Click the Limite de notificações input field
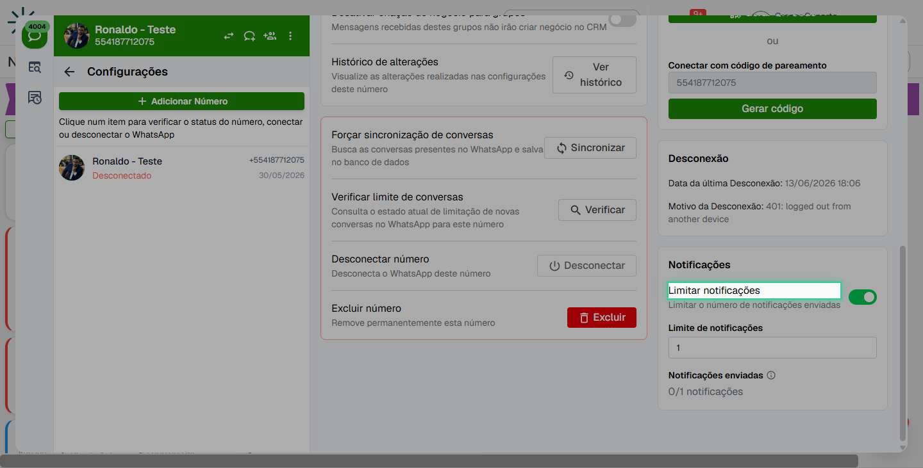Image resolution: width=923 pixels, height=468 pixels. (x=772, y=348)
